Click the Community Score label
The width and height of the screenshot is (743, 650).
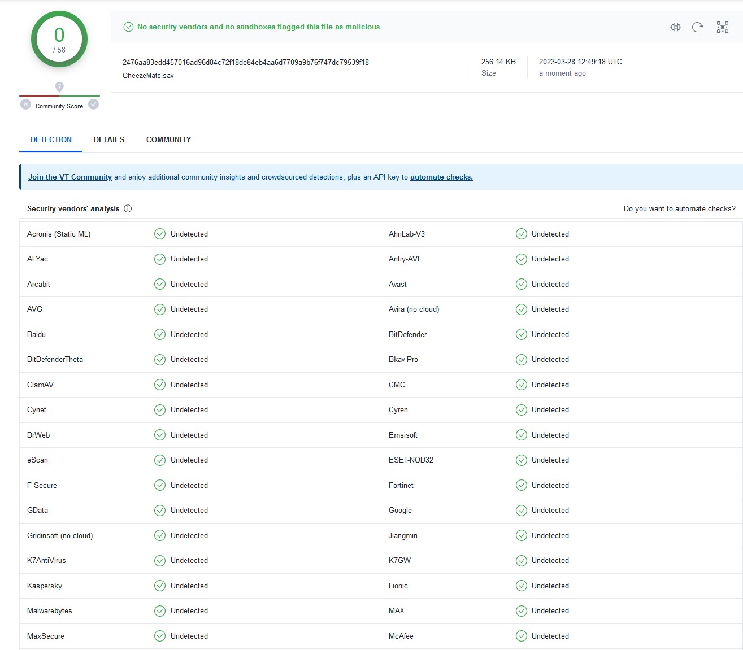click(59, 106)
